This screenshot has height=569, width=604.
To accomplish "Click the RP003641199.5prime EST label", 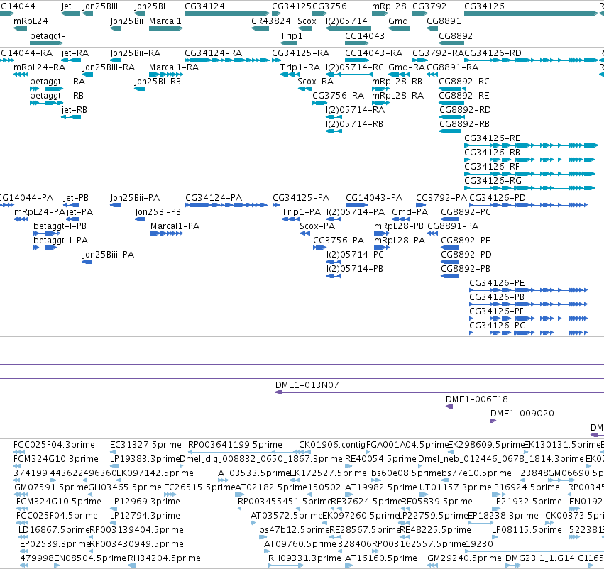I will 235,445.
